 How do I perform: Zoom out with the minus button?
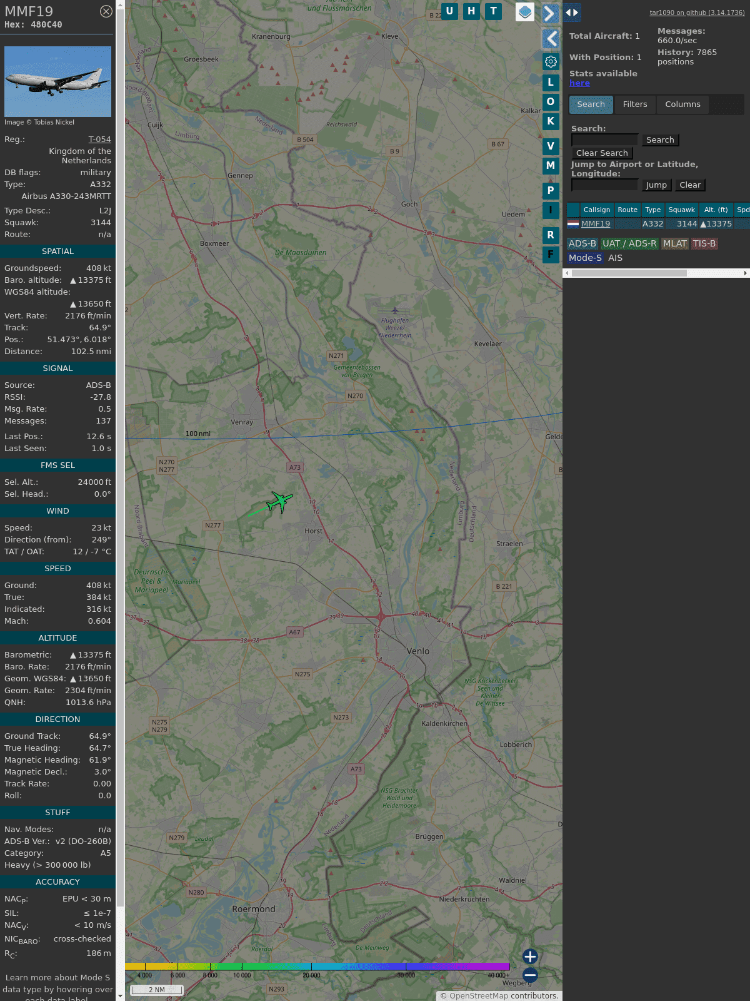click(x=530, y=975)
